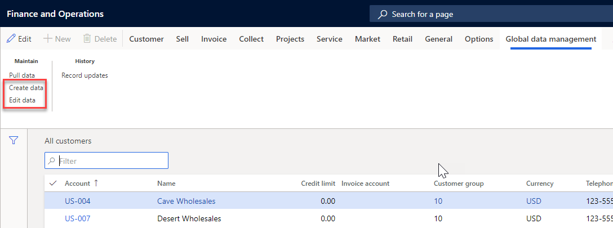Switch to the Invoice tab

coord(214,39)
